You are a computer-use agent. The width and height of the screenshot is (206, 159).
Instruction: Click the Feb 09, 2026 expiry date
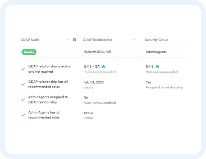click(x=94, y=82)
